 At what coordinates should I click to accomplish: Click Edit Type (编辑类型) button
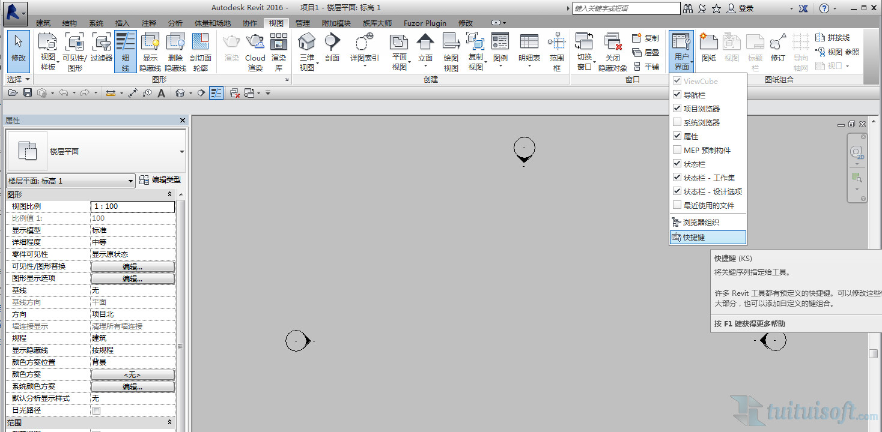point(160,180)
